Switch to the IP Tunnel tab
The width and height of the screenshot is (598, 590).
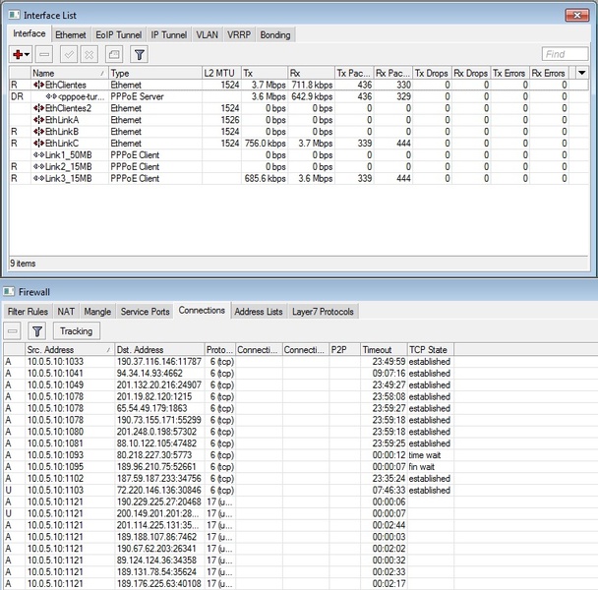coord(168,35)
